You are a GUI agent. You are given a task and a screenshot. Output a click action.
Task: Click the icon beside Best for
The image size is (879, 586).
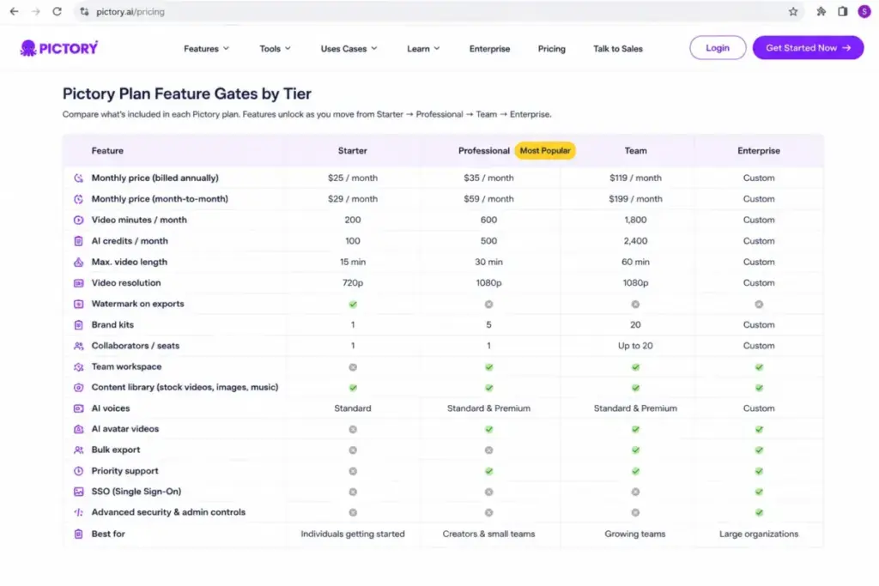78,534
